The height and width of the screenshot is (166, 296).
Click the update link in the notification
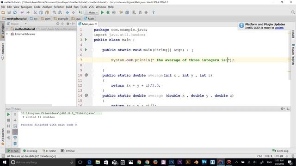coord(279,28)
